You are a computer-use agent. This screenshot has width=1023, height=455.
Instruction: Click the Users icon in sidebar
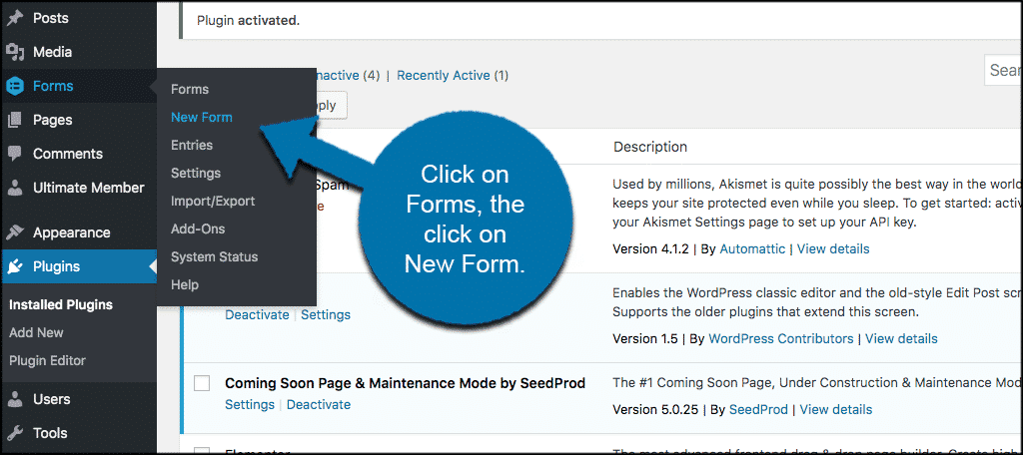click(14, 399)
